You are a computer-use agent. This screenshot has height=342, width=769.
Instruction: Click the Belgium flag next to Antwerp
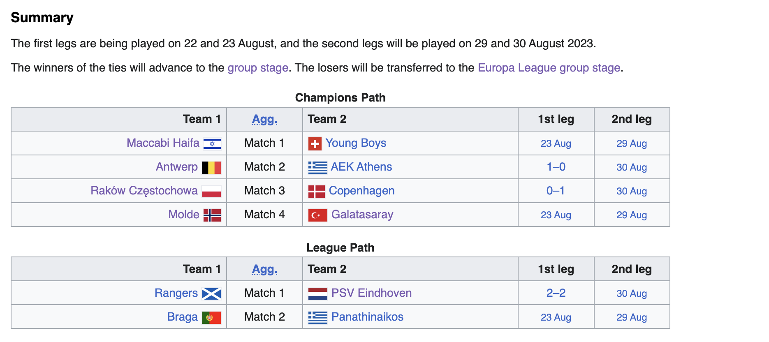pos(211,167)
